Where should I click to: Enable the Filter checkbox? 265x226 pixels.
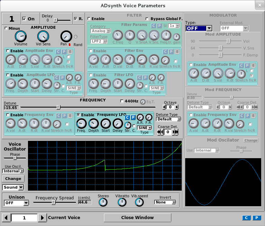click(x=89, y=19)
